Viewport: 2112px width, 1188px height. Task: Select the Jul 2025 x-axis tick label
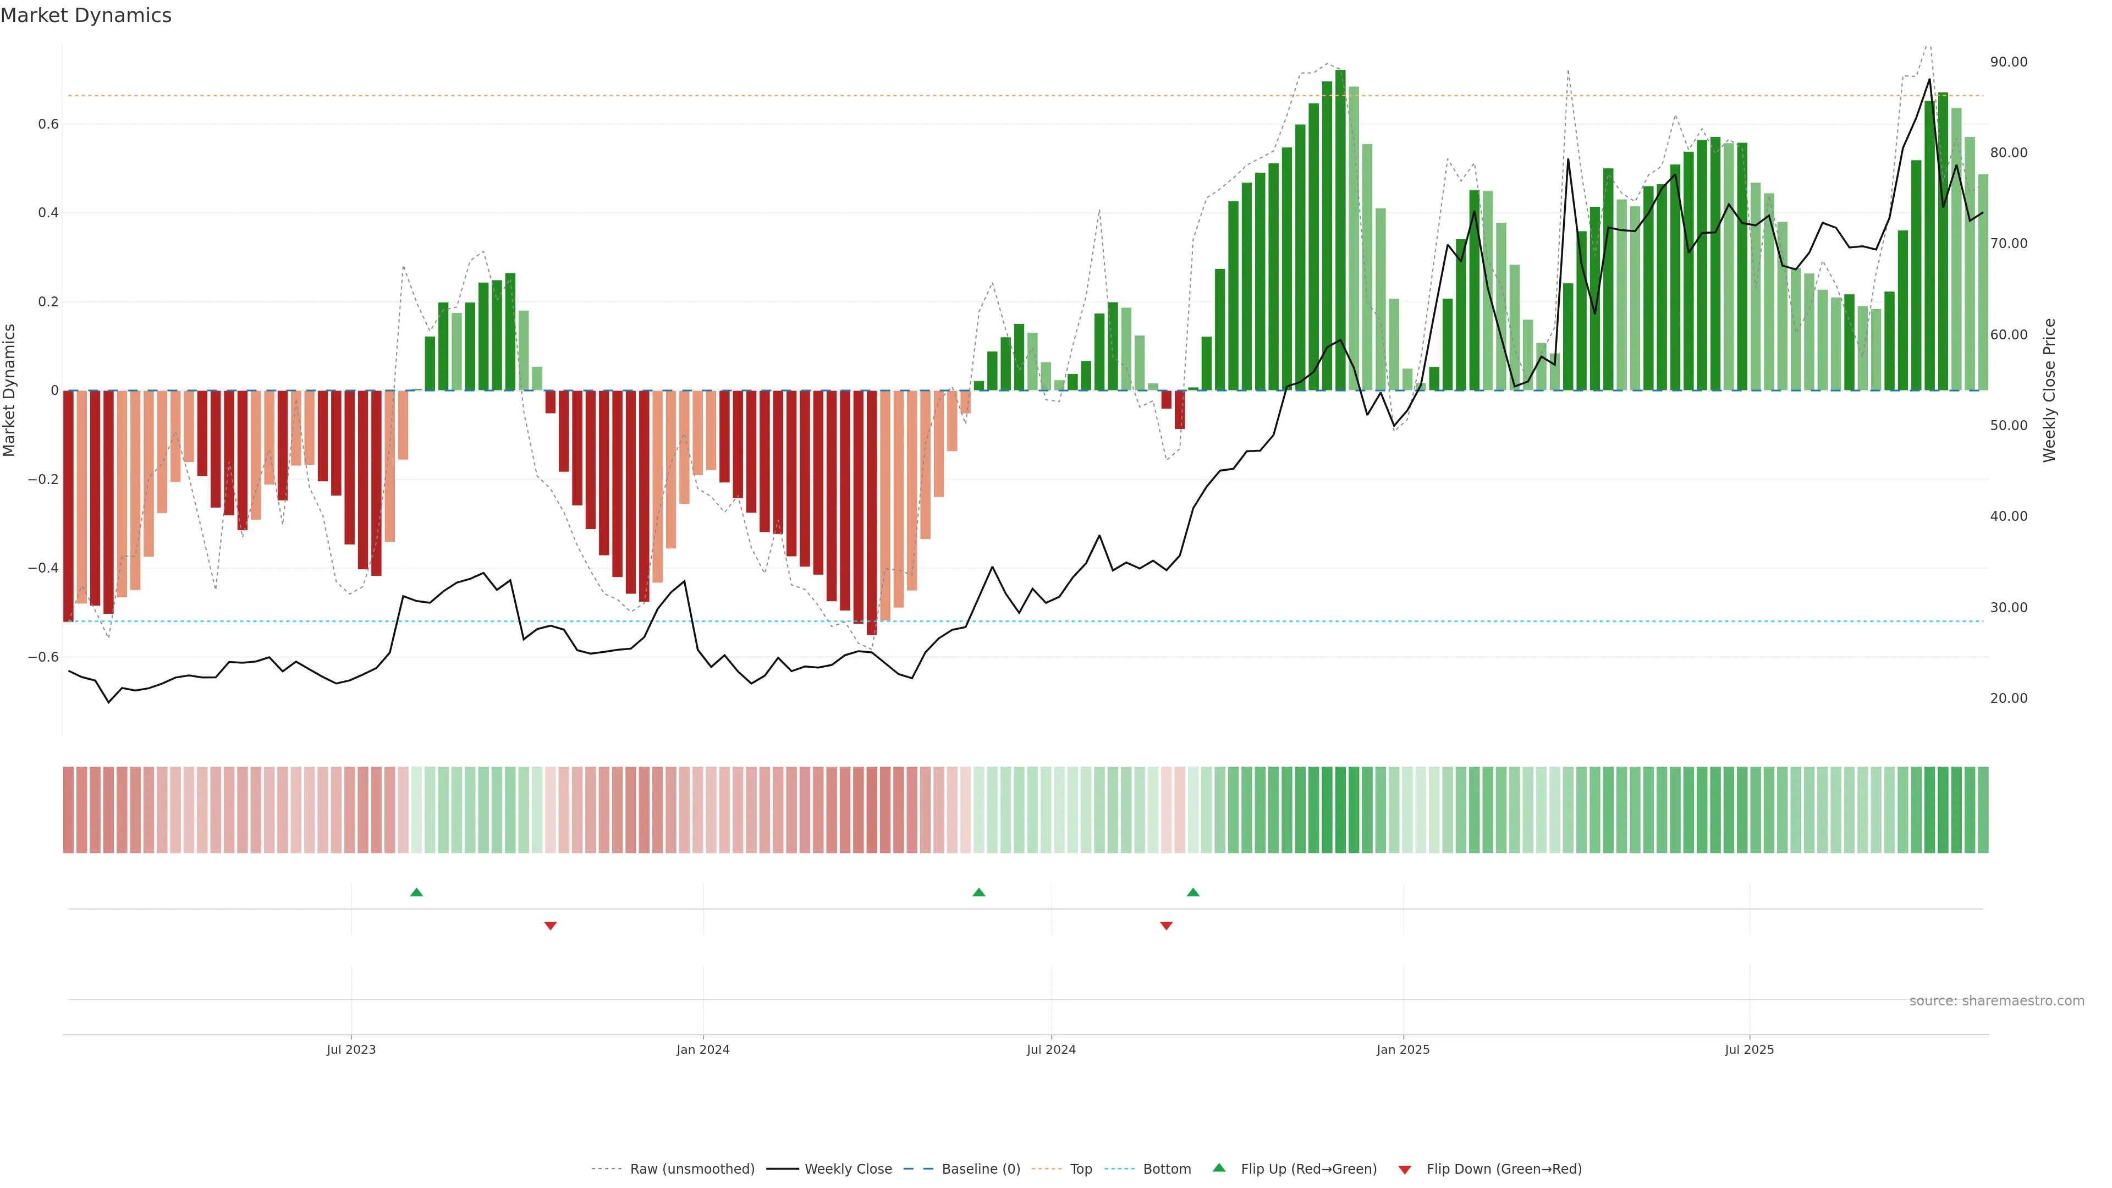(x=1749, y=1049)
